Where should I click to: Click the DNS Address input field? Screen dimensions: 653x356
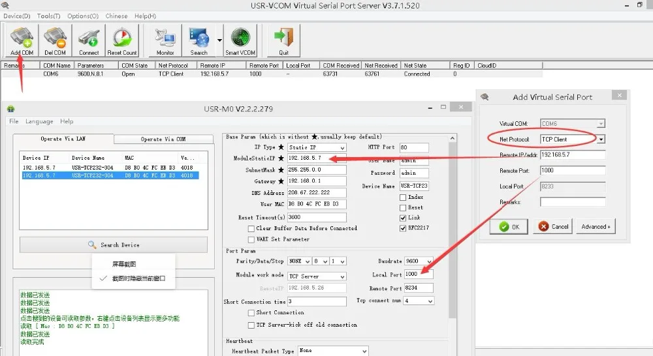point(317,192)
